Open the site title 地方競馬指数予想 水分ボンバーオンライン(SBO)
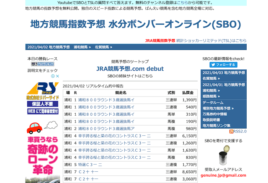Screen dimensions: 268x183 (x=136, y=24)
